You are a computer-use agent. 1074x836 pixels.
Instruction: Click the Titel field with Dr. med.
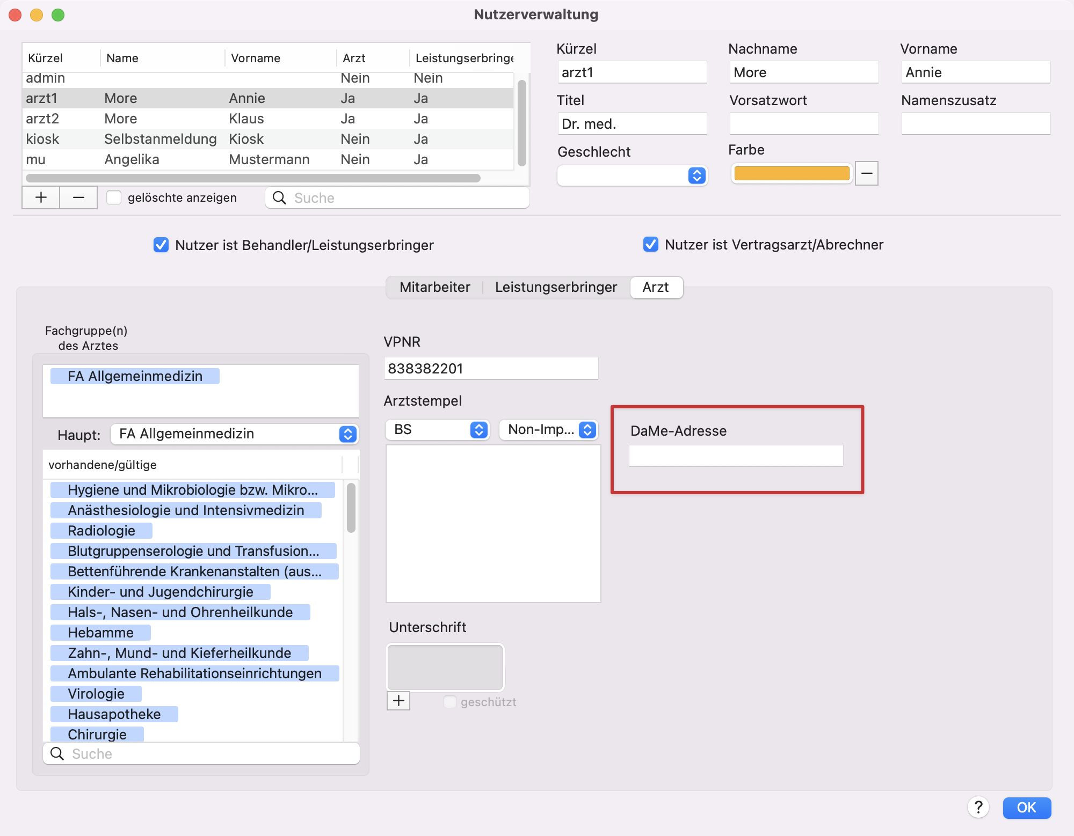point(632,124)
